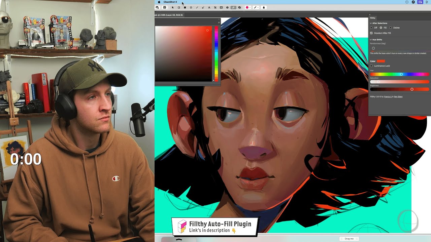This screenshot has height=242, width=431.
Task: Select the arrow annotation tool
Action: pos(203,7)
